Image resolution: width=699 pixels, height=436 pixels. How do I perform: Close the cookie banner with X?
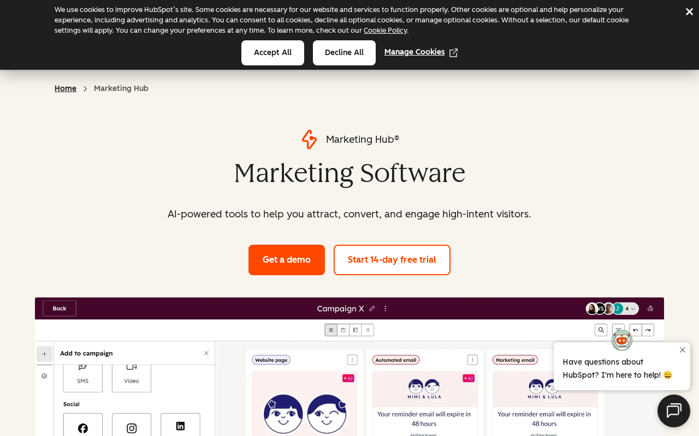[689, 11]
